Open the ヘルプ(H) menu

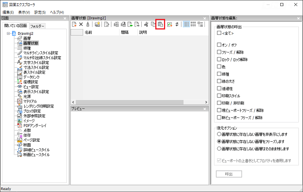(x=57, y=12)
